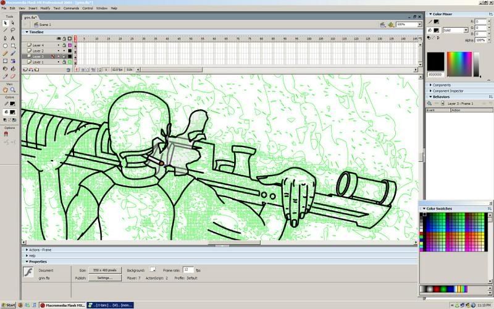Open the Commands menu
Viewport: 494px width, 309px height.
coord(71,8)
